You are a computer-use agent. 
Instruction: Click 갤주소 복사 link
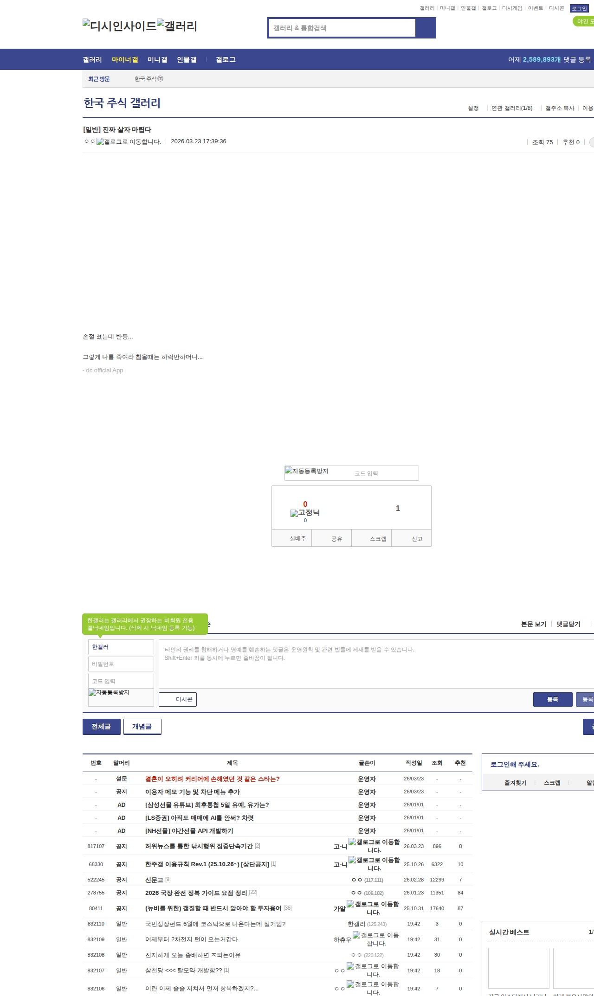point(560,108)
